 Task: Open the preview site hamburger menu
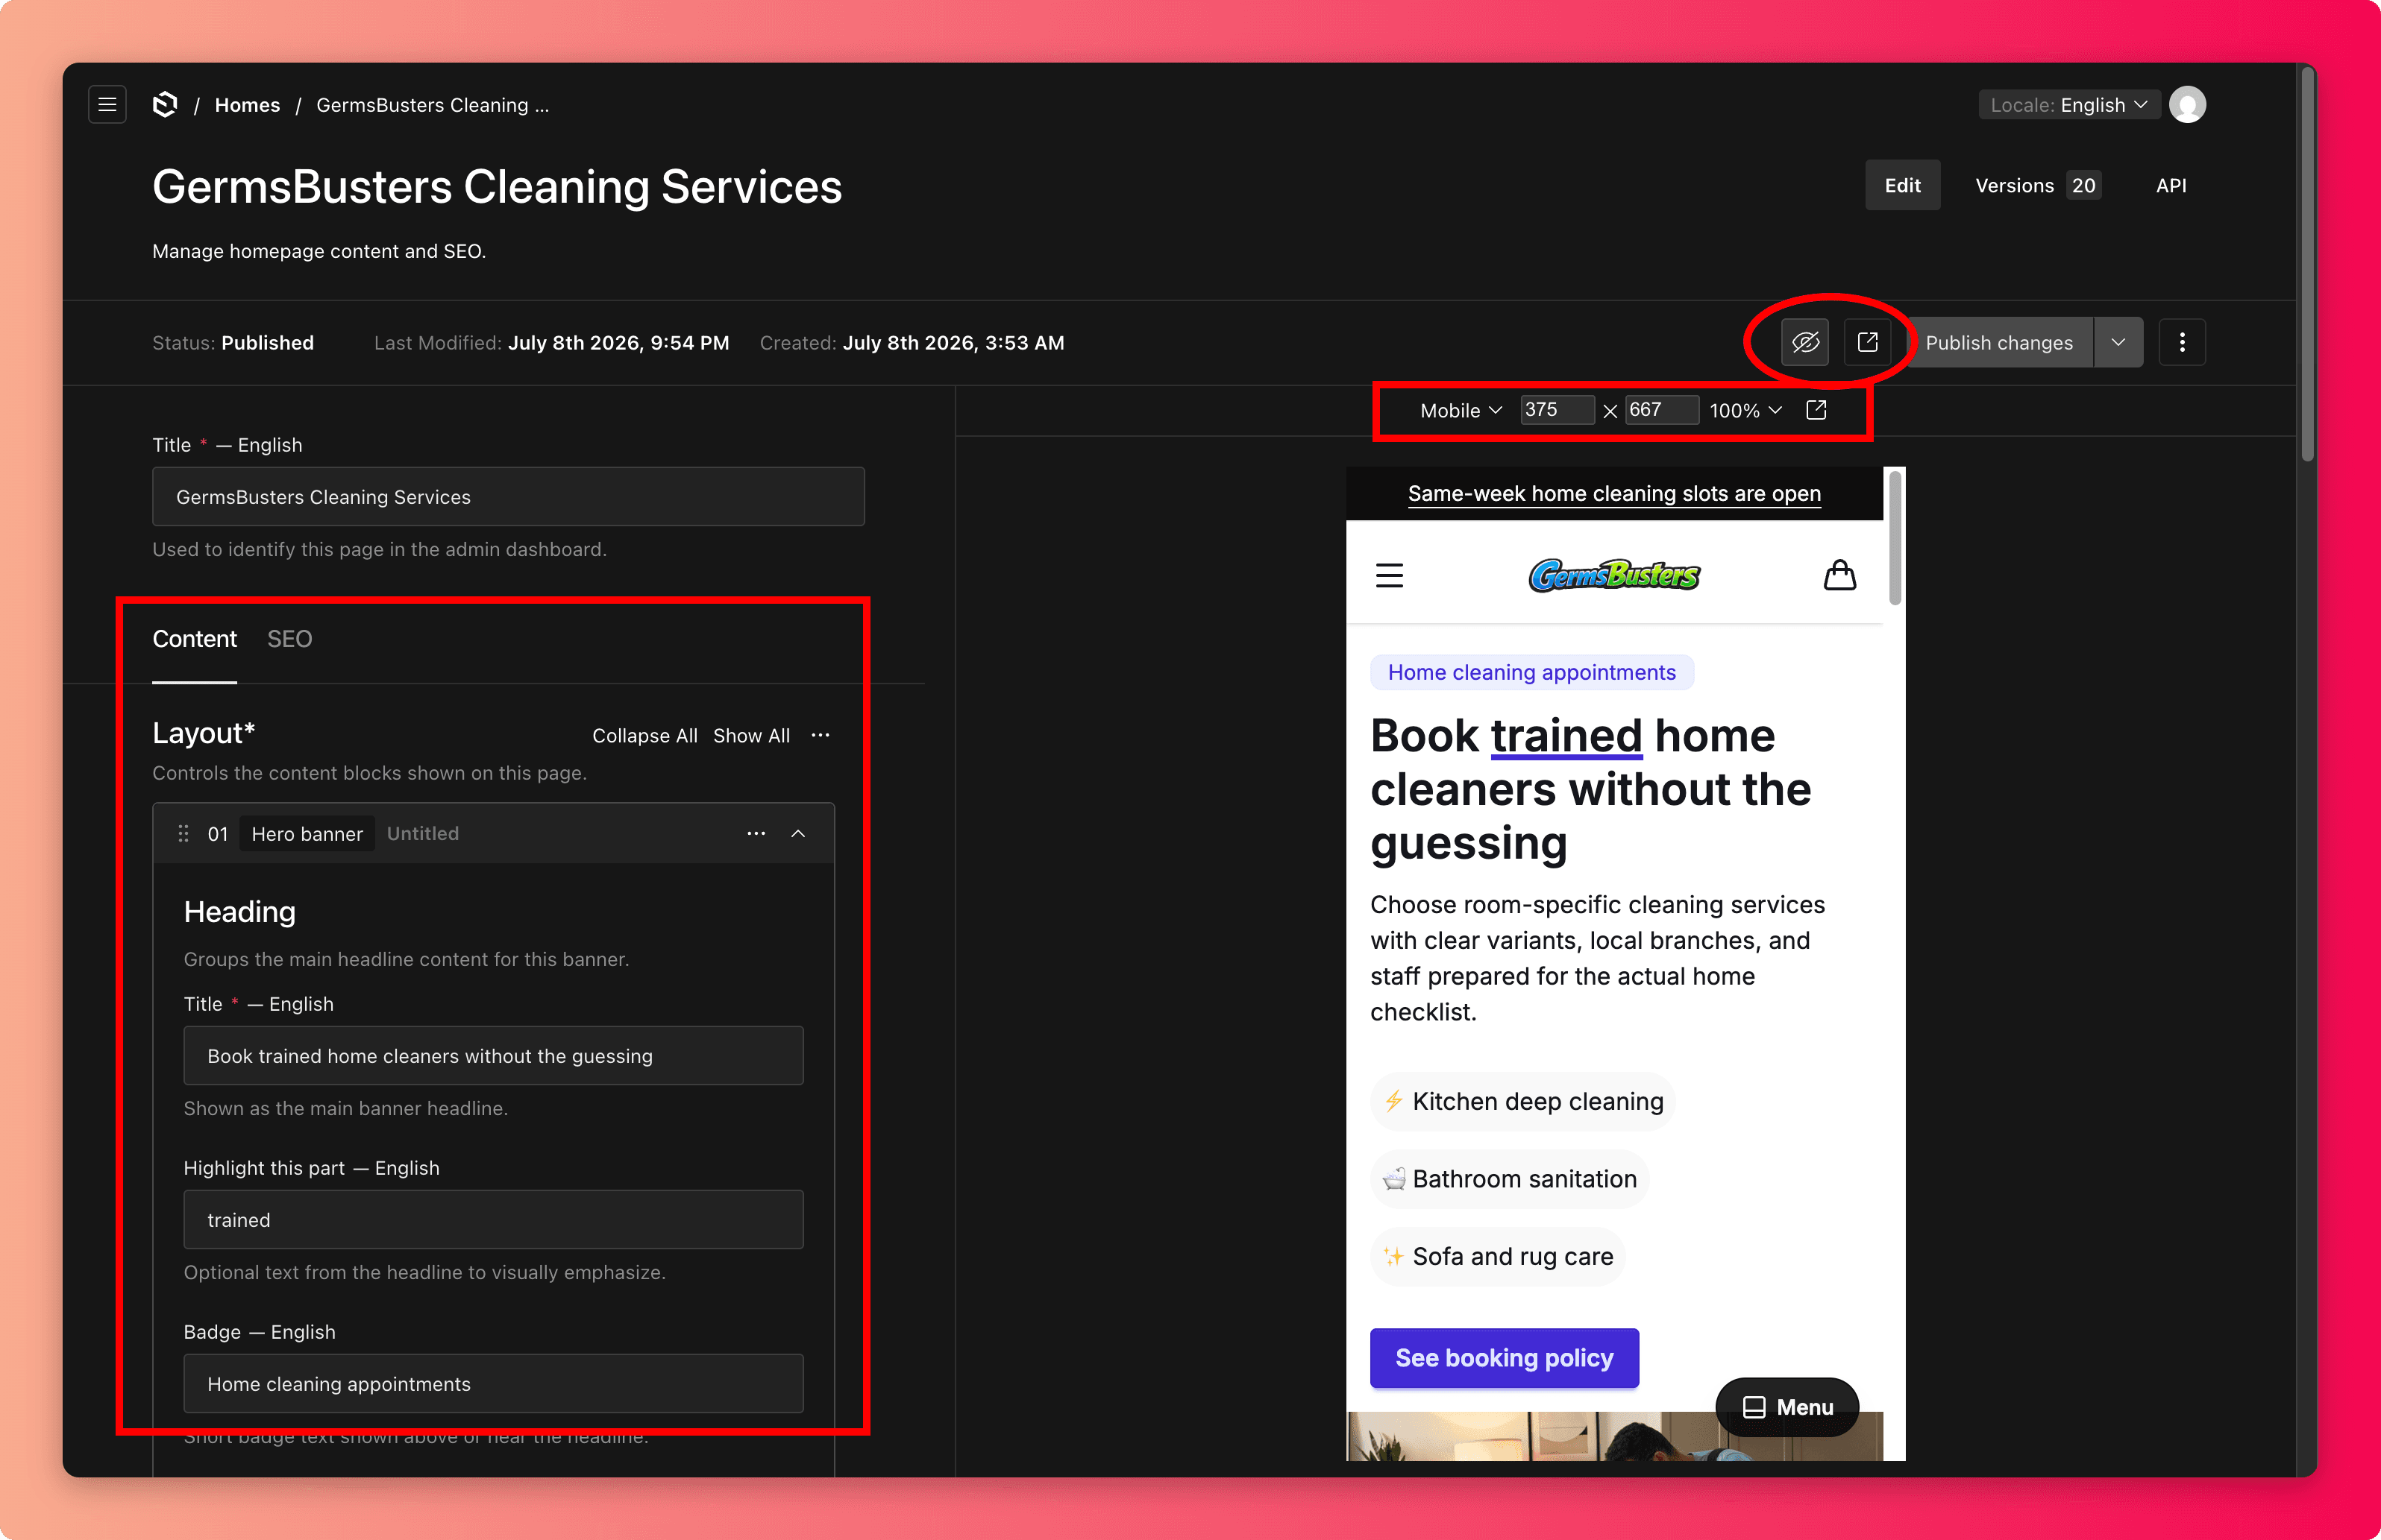pos(1390,576)
